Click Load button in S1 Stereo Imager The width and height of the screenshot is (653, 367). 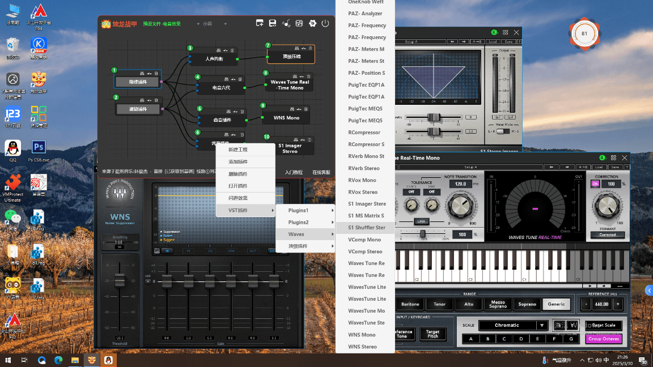(x=493, y=41)
